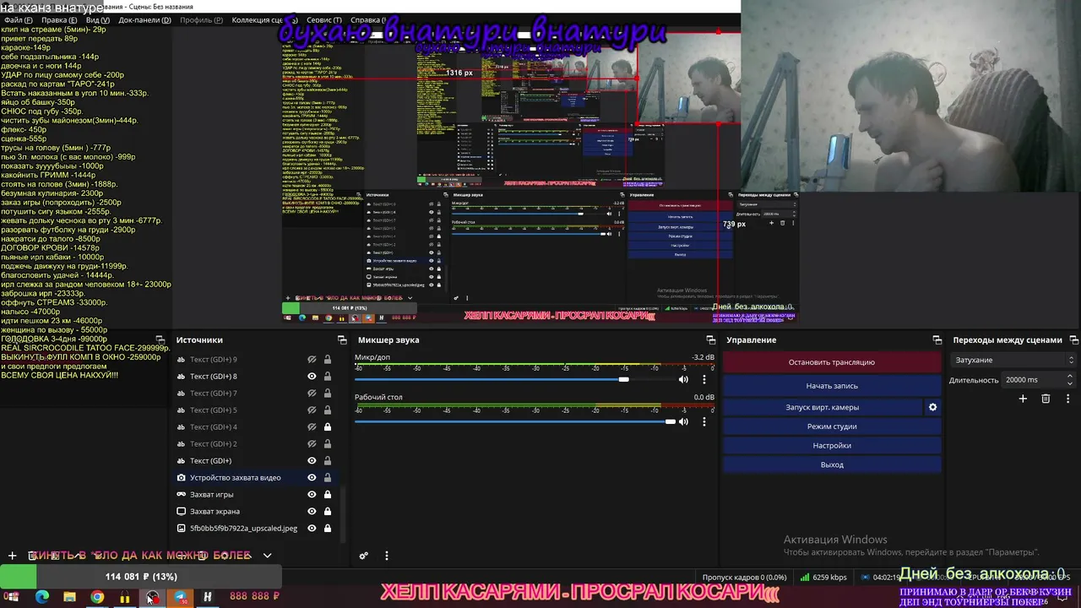
Task: Open Telegram from the taskbar
Action: point(180,597)
